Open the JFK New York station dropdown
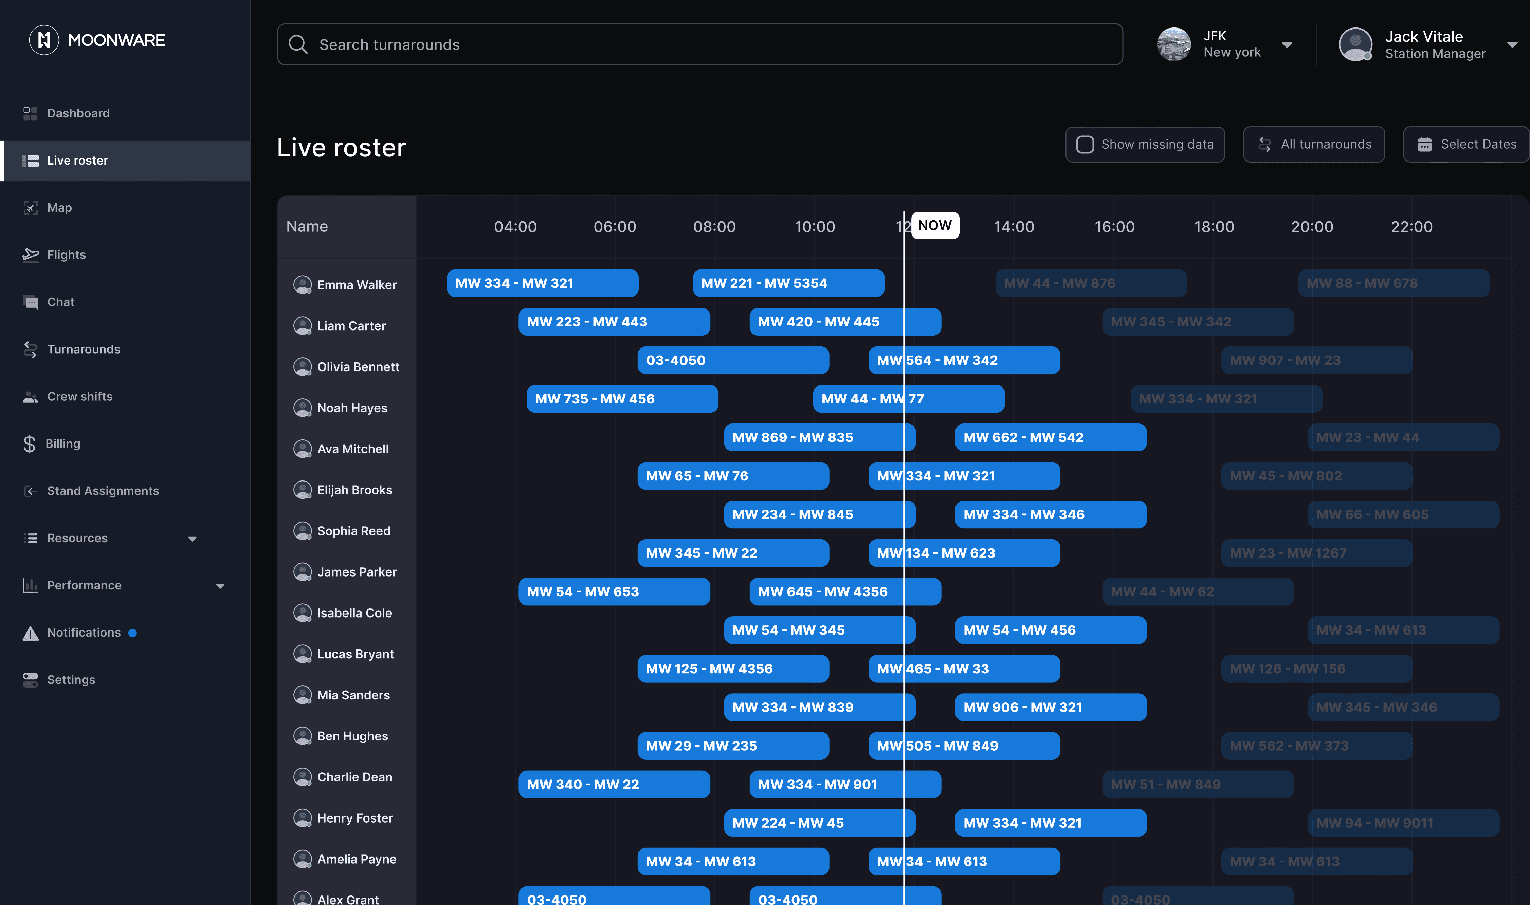1530x905 pixels. pyautogui.click(x=1287, y=44)
